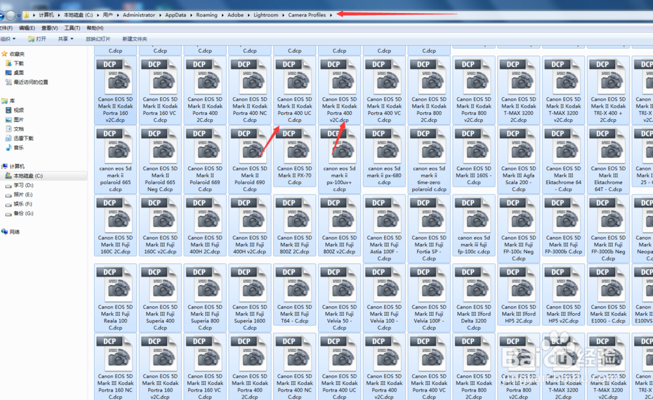Open 迅雷下载 in the sidebar

(x=20, y=138)
